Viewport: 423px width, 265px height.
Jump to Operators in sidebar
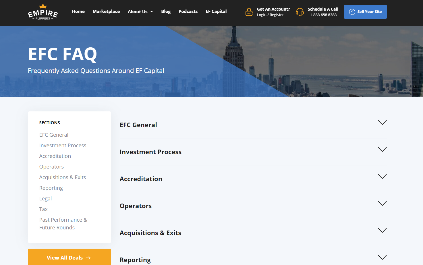[x=51, y=167]
